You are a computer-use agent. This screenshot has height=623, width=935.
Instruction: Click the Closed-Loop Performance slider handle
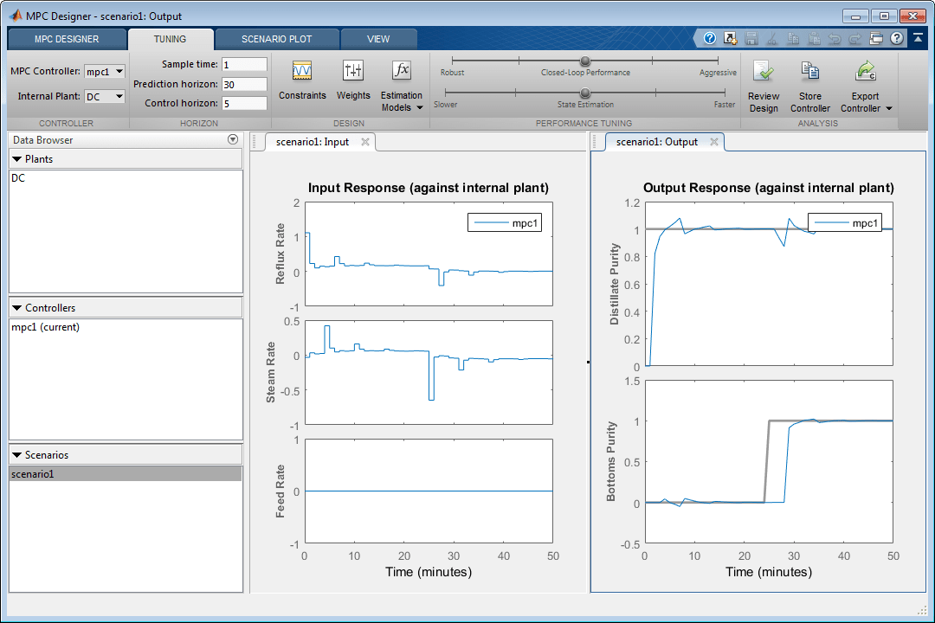point(585,61)
